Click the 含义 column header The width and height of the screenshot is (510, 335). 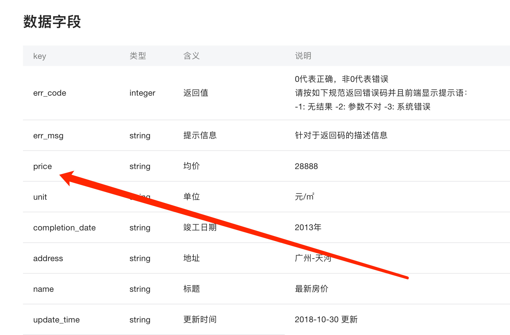(191, 56)
